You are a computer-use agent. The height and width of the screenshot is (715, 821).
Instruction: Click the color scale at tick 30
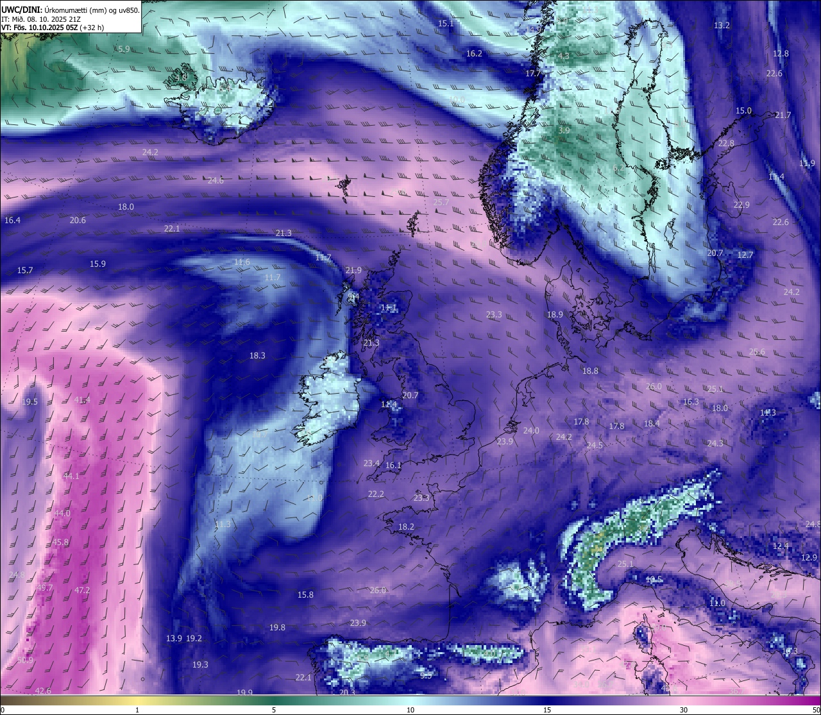point(684,710)
